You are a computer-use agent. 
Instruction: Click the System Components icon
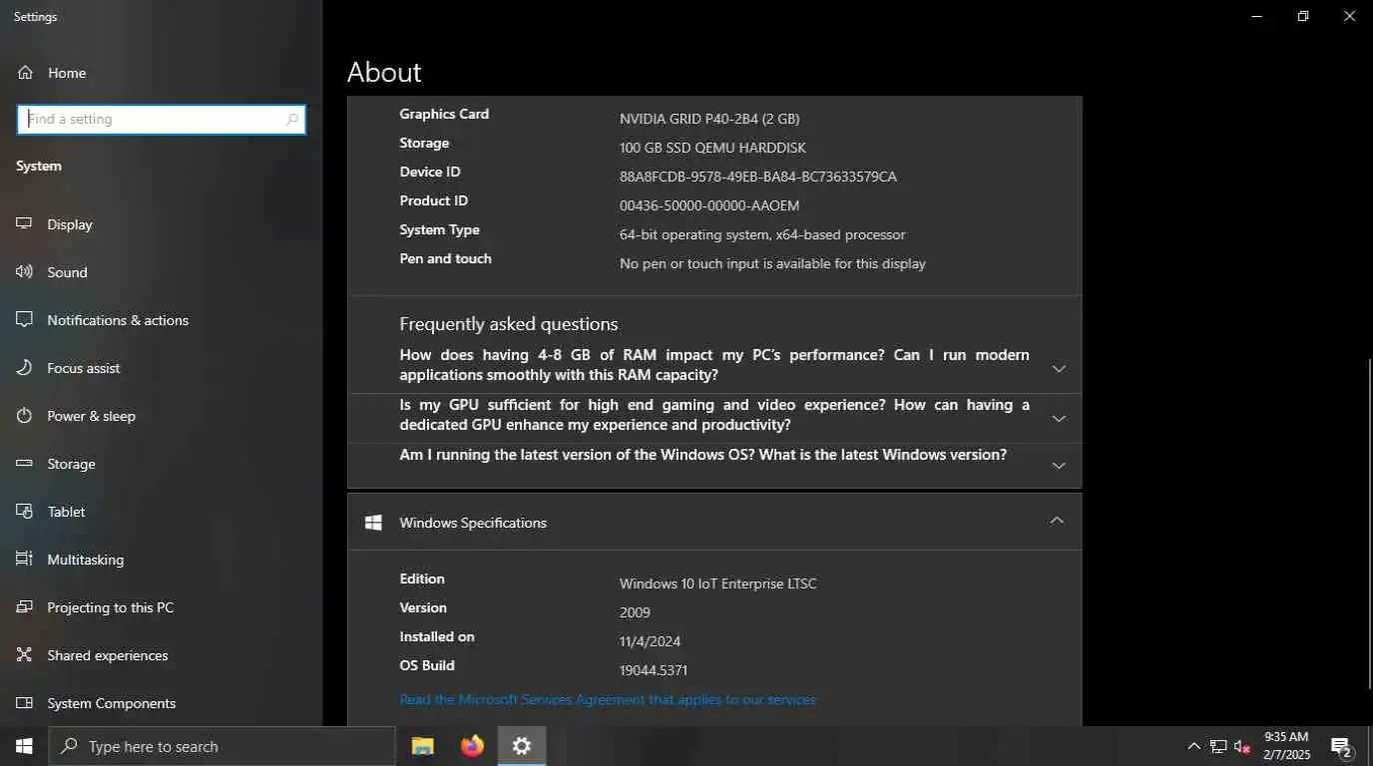point(25,703)
